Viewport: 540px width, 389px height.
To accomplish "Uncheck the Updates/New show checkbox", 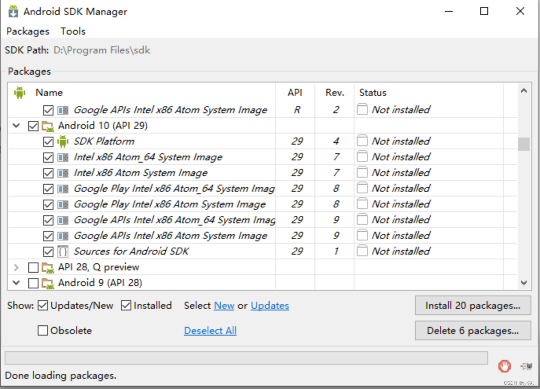I will [43, 305].
